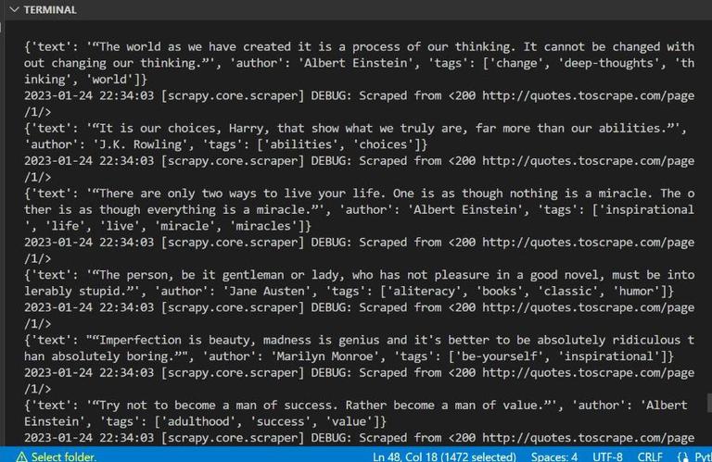712x462 pixels.
Task: Open toscrape URL below the Marilyn Monroe quote
Action: [x=588, y=373]
